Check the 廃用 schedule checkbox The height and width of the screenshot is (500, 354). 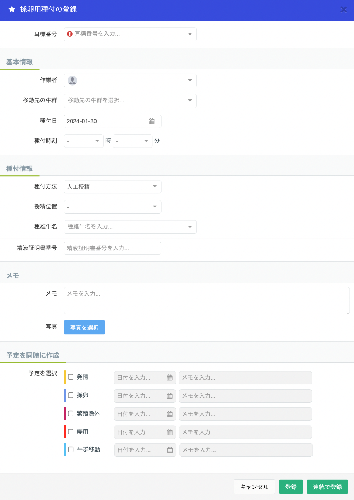click(71, 432)
